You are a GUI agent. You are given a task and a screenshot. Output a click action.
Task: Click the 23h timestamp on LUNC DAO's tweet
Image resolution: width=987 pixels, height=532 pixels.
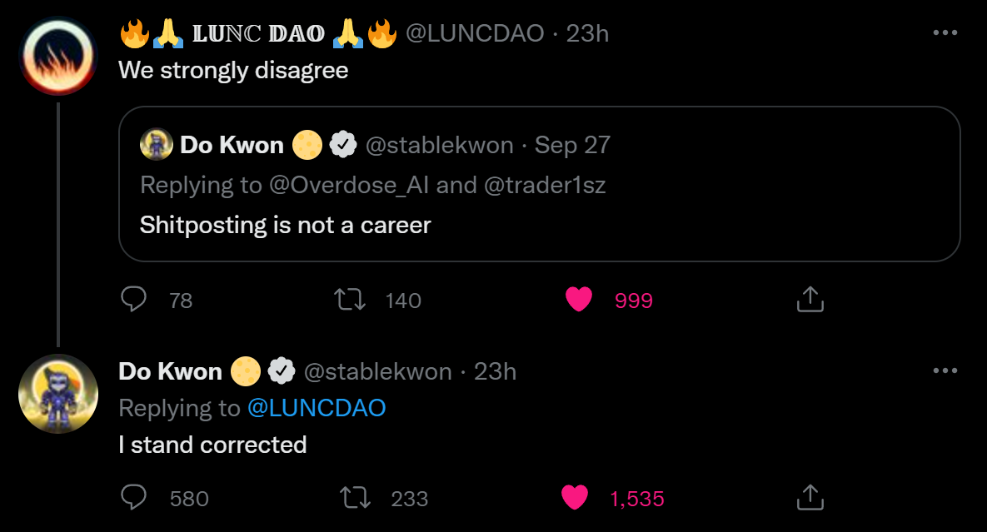pyautogui.click(x=586, y=33)
